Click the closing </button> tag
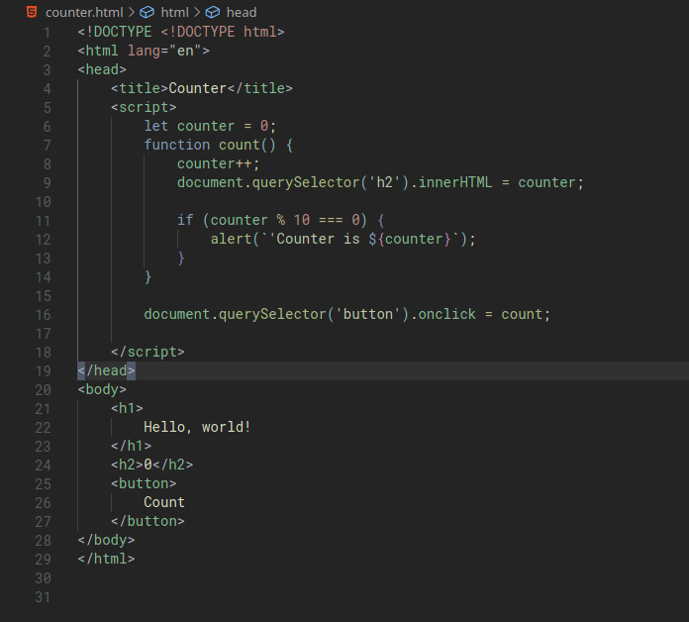The width and height of the screenshot is (689, 622). coord(148,521)
